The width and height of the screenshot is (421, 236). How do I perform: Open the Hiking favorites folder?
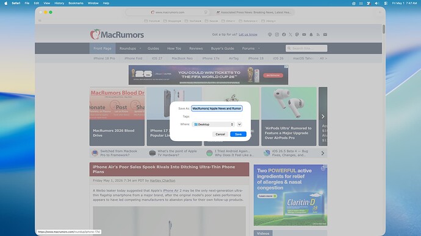click(268, 21)
